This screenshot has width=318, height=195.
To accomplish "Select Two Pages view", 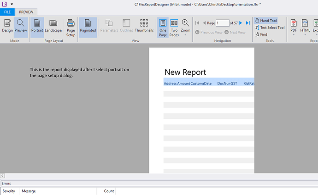I will 174,28.
